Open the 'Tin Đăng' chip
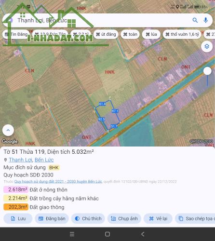 tap(16, 34)
